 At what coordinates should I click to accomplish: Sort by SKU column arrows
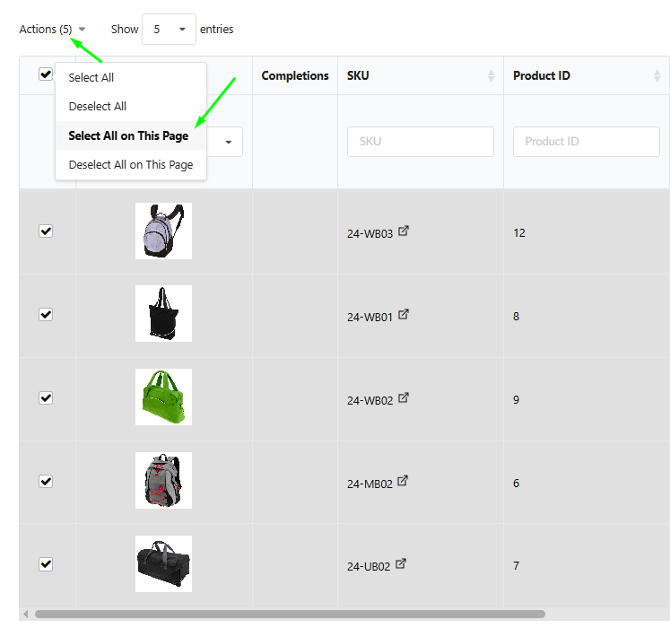pos(491,75)
